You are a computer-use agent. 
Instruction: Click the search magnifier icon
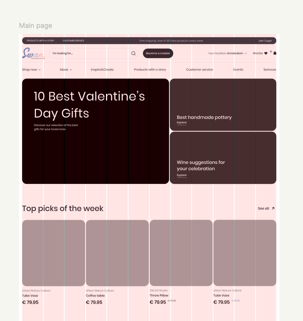[x=134, y=53]
